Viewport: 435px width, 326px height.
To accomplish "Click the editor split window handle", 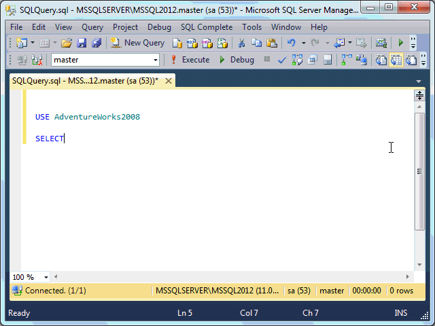I will [x=419, y=95].
